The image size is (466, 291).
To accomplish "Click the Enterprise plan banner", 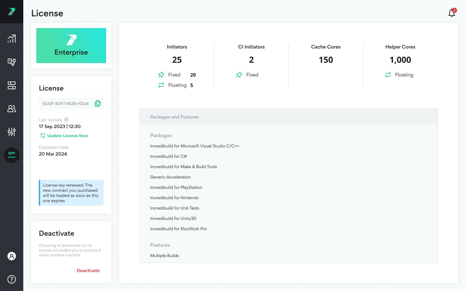I will click(71, 46).
